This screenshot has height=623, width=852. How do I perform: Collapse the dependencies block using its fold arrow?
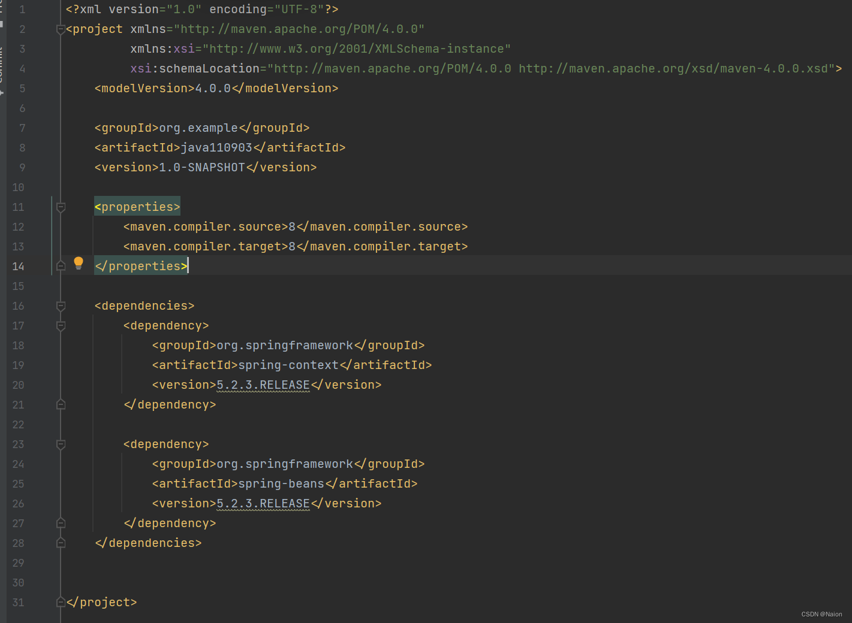[60, 306]
